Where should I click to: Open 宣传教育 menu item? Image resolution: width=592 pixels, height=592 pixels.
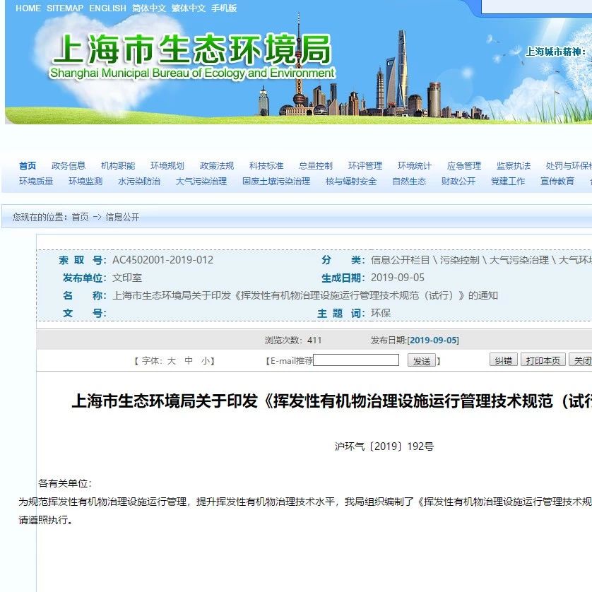pos(557,182)
